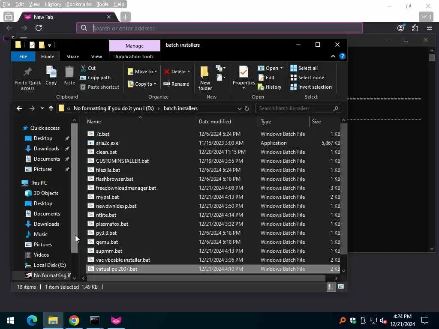Image resolution: width=439 pixels, height=329 pixels.
Task: Sort files by Date modified
Action: tap(215, 121)
